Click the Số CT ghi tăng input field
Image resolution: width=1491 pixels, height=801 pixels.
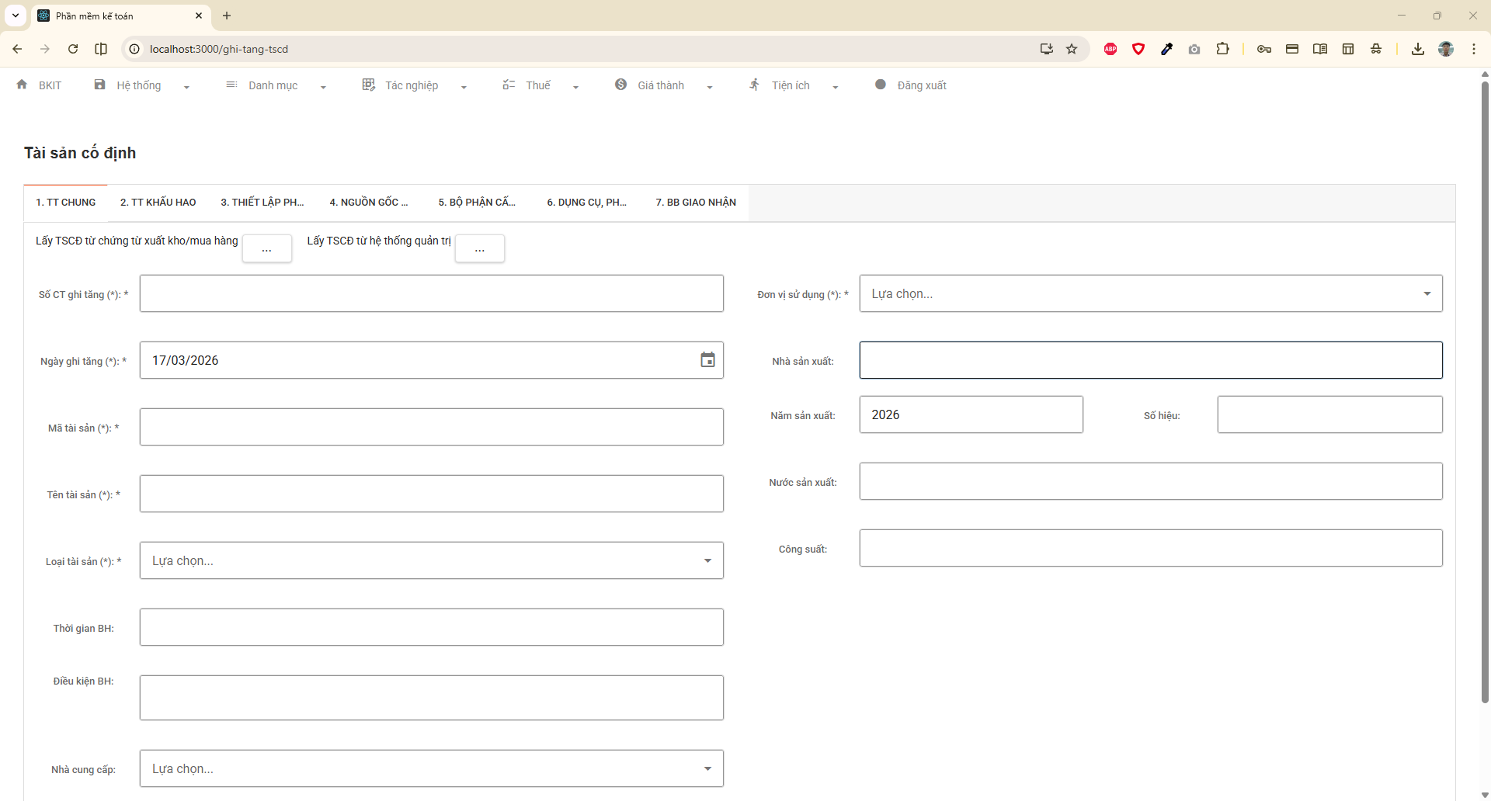click(x=431, y=294)
